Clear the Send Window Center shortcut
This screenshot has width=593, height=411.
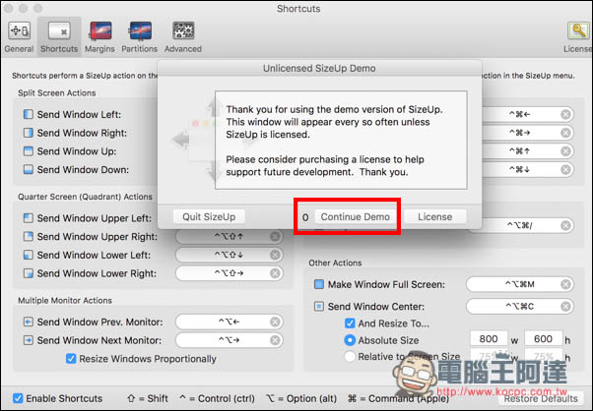565,306
